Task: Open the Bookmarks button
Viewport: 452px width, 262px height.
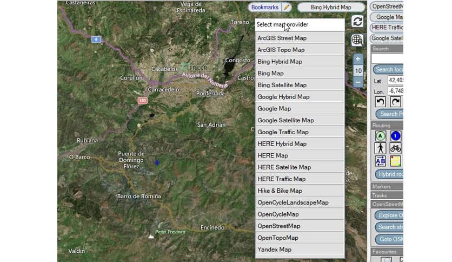Action: [x=264, y=7]
